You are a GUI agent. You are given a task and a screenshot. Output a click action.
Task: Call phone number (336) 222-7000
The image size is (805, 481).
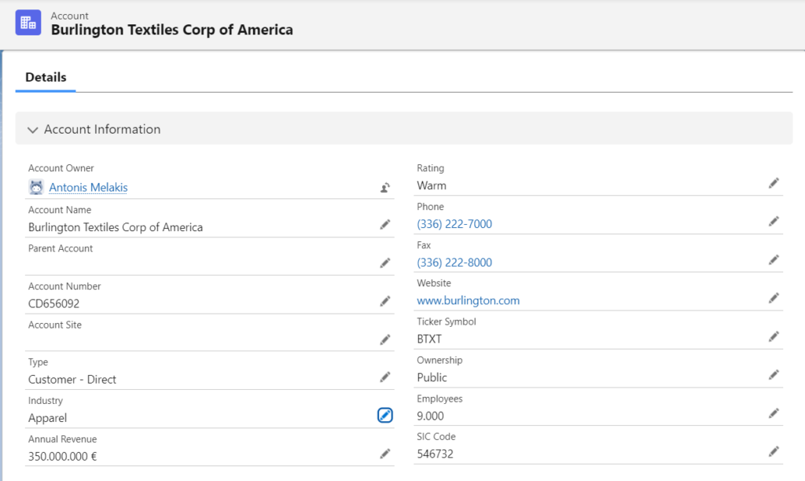pos(454,224)
